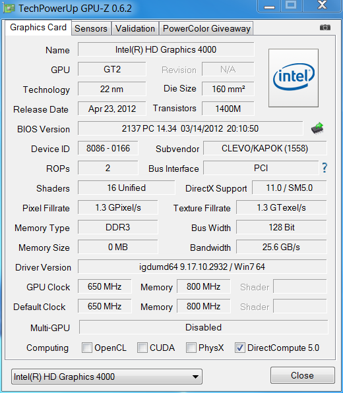Click the Driver Version field
This screenshot has width=343, height=393.
click(203, 267)
